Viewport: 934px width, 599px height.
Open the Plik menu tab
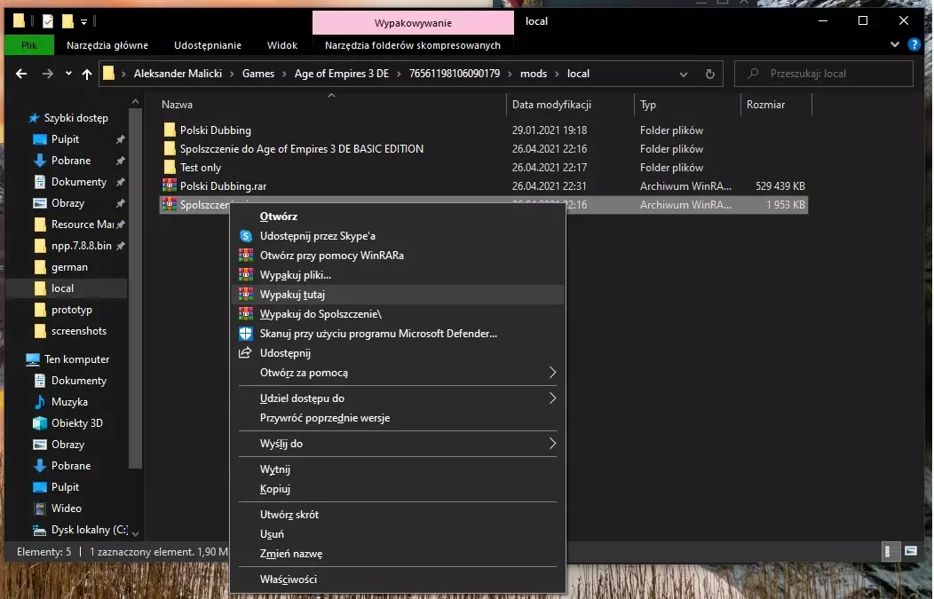pyautogui.click(x=29, y=45)
